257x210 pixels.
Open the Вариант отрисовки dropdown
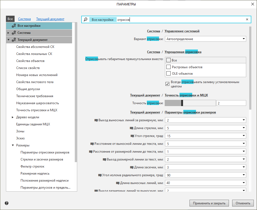[x=205, y=39]
